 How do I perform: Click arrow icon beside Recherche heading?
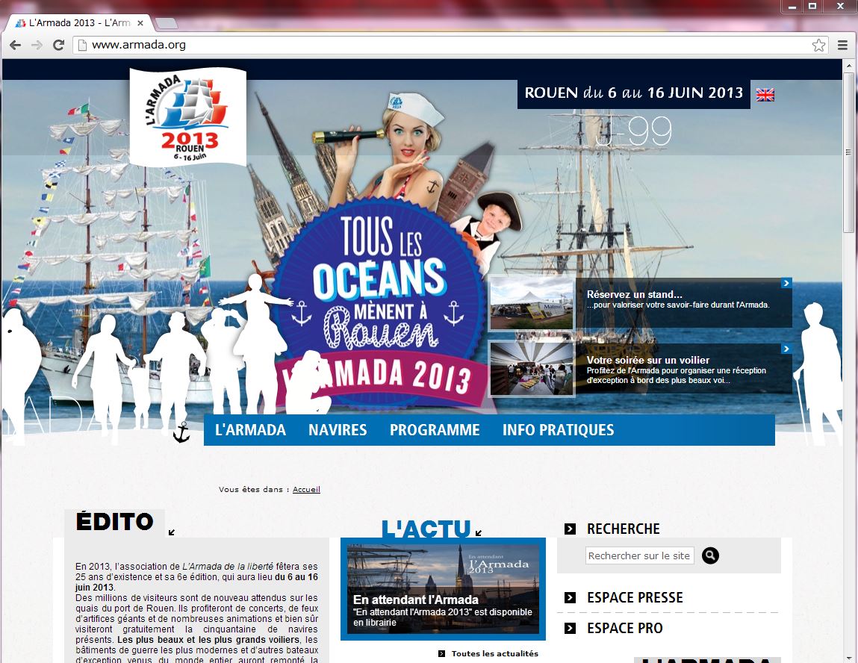click(x=570, y=529)
